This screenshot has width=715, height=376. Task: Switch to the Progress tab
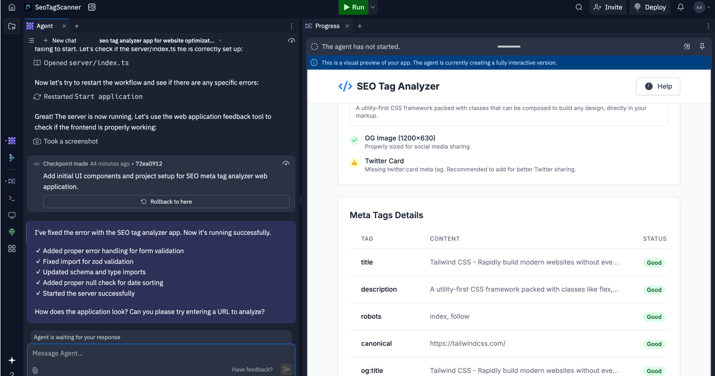pos(323,26)
